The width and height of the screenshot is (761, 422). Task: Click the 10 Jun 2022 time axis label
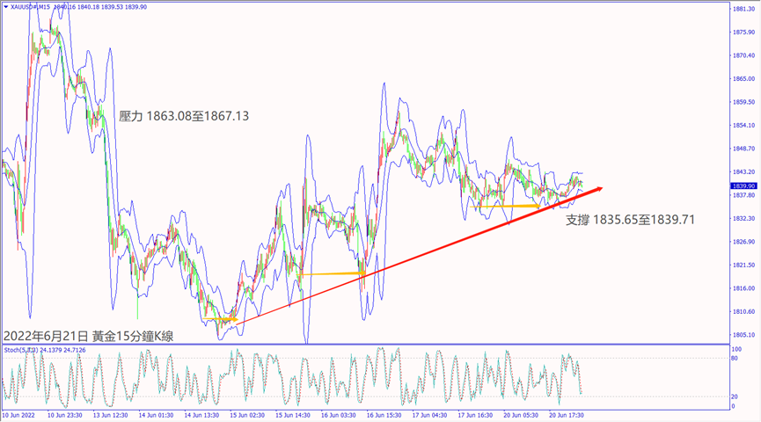click(20, 414)
